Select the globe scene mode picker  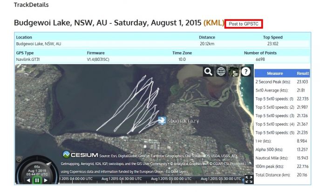pyautogui.click(x=221, y=72)
